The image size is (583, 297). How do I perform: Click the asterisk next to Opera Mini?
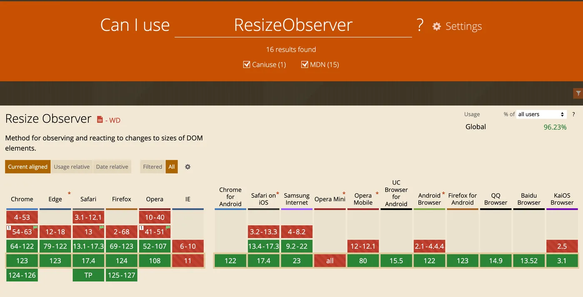click(344, 194)
